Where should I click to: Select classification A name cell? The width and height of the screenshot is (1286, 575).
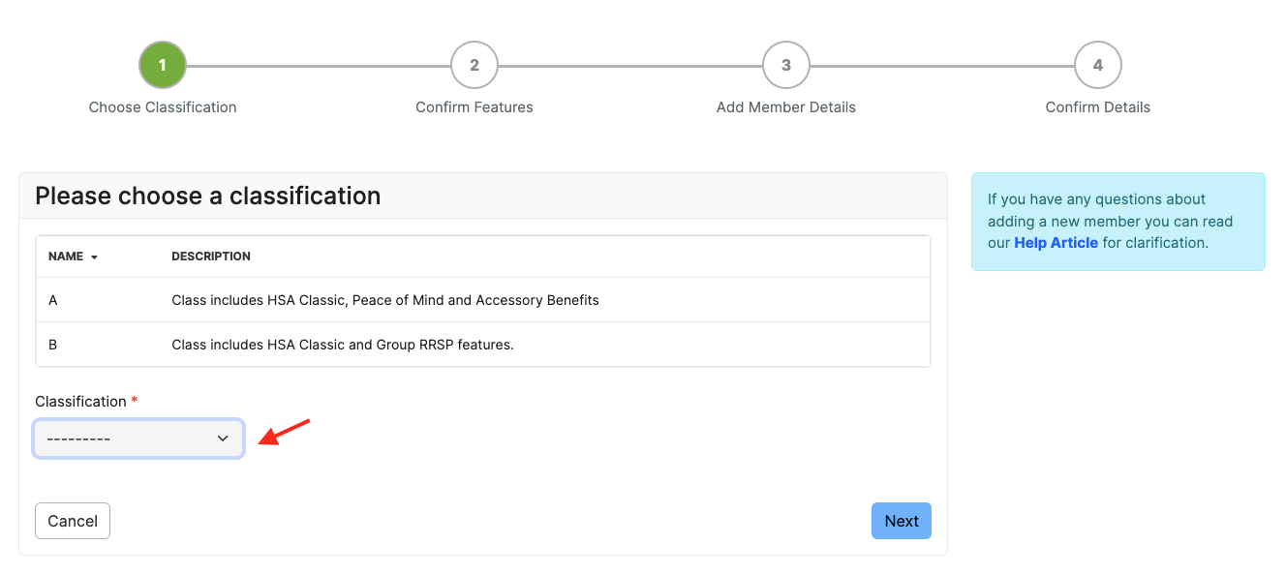(x=53, y=300)
